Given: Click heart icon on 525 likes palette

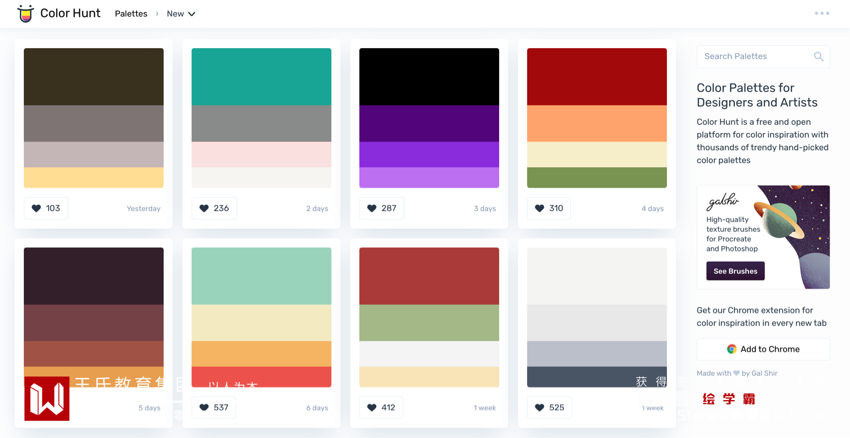Looking at the screenshot, I should 539,408.
